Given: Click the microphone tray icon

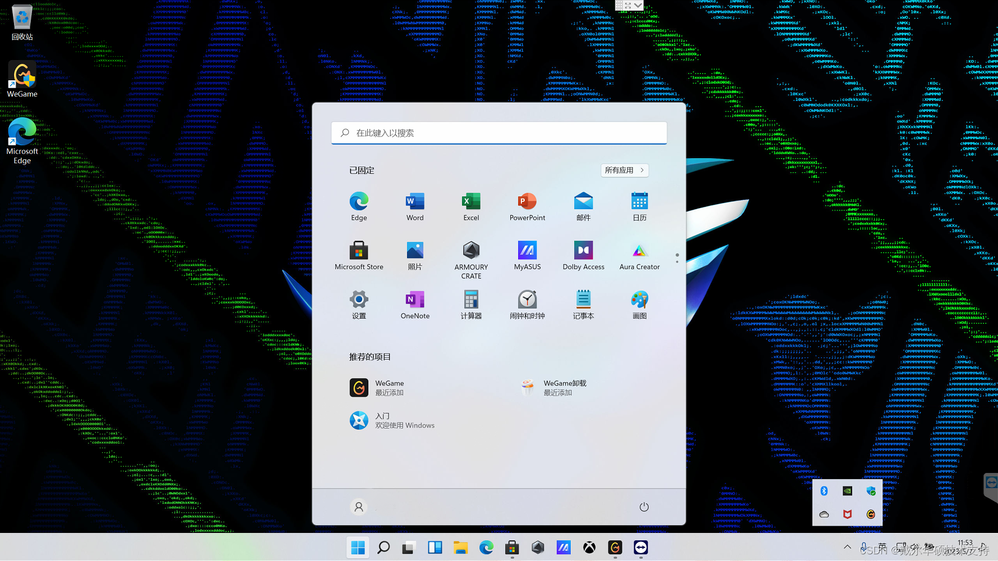Looking at the screenshot, I should point(864,547).
